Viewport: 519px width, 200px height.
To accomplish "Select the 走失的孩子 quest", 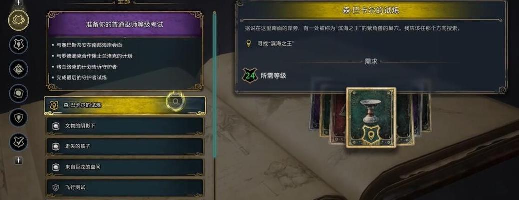I will (125, 147).
